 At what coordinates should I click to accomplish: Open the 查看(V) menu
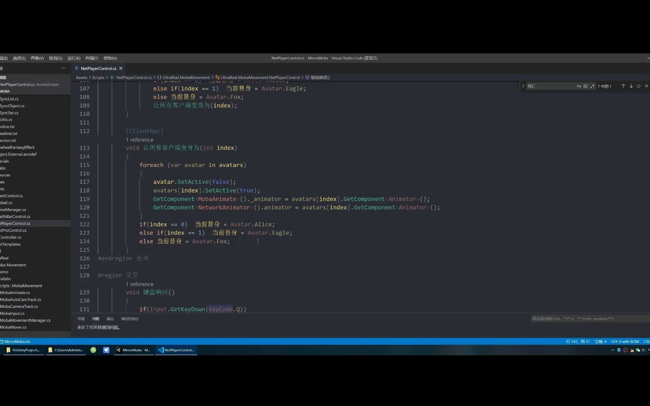click(x=37, y=58)
